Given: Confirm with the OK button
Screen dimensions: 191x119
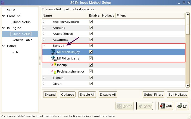Looking at the screenshot, I should click(x=182, y=106).
